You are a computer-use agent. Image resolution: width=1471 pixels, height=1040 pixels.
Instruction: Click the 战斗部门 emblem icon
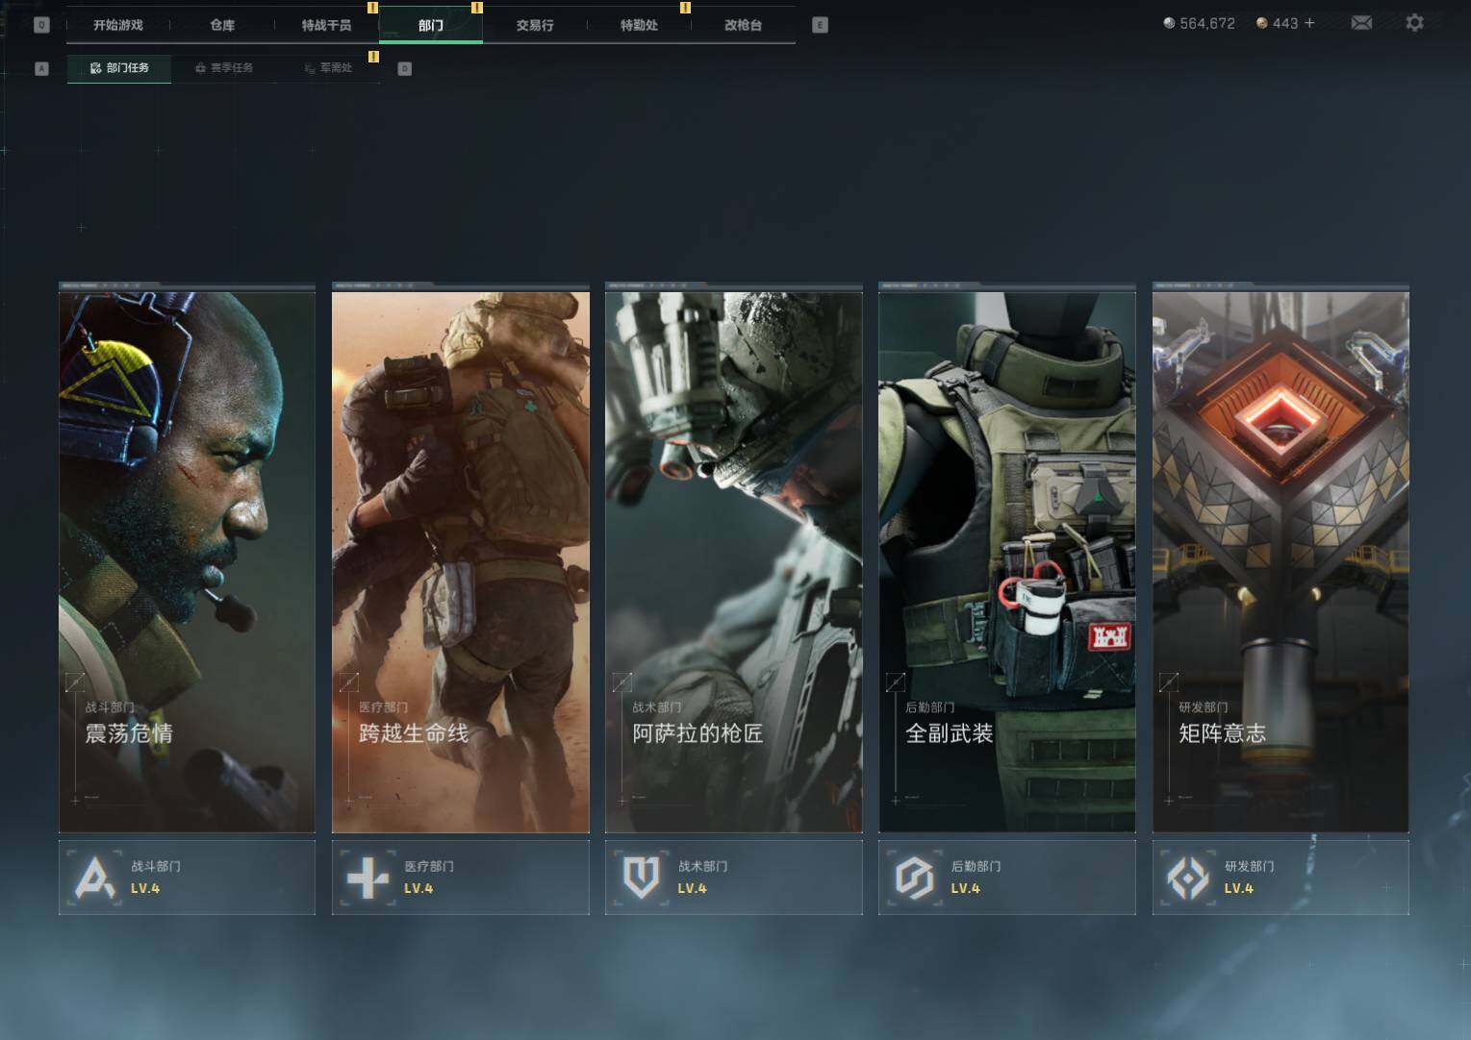(x=94, y=878)
